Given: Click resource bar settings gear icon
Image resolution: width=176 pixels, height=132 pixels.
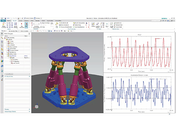Looking at the screenshot, I should coord(2,33).
